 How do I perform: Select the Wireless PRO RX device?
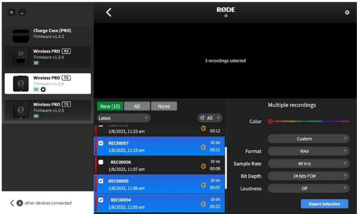pos(48,57)
